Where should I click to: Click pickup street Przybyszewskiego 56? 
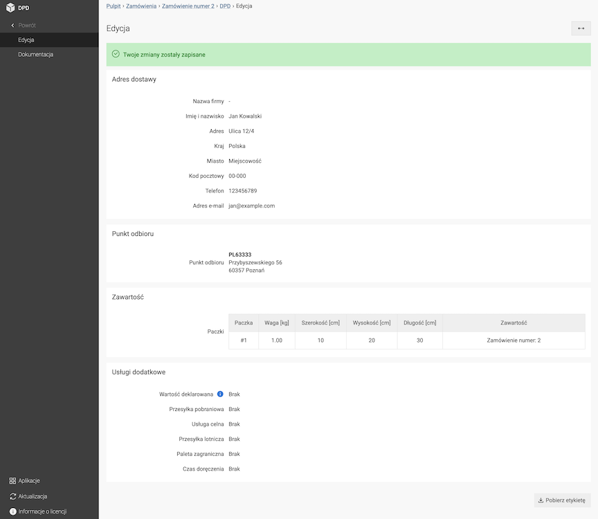tap(255, 262)
